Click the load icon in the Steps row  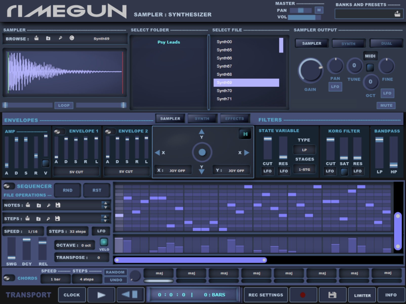[27, 218]
